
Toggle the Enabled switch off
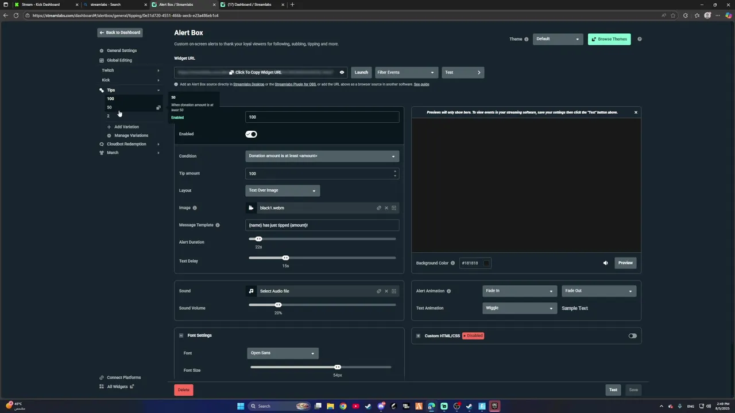(251, 134)
